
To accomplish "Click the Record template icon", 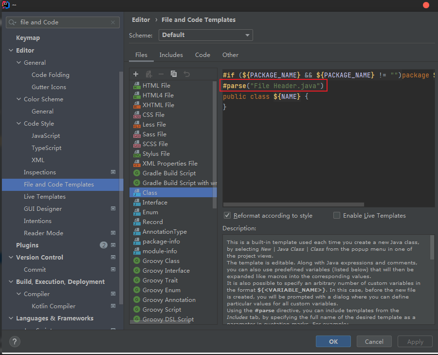I will click(137, 222).
